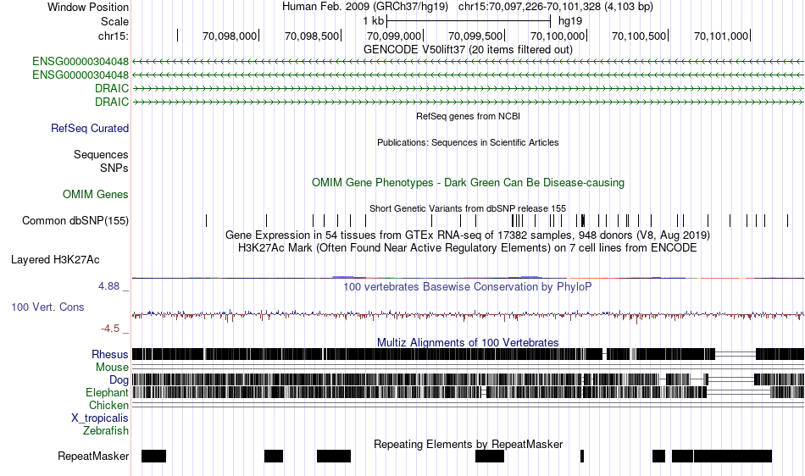
Task: Click the leftmost dbSNP variant tick
Action: (x=207, y=220)
